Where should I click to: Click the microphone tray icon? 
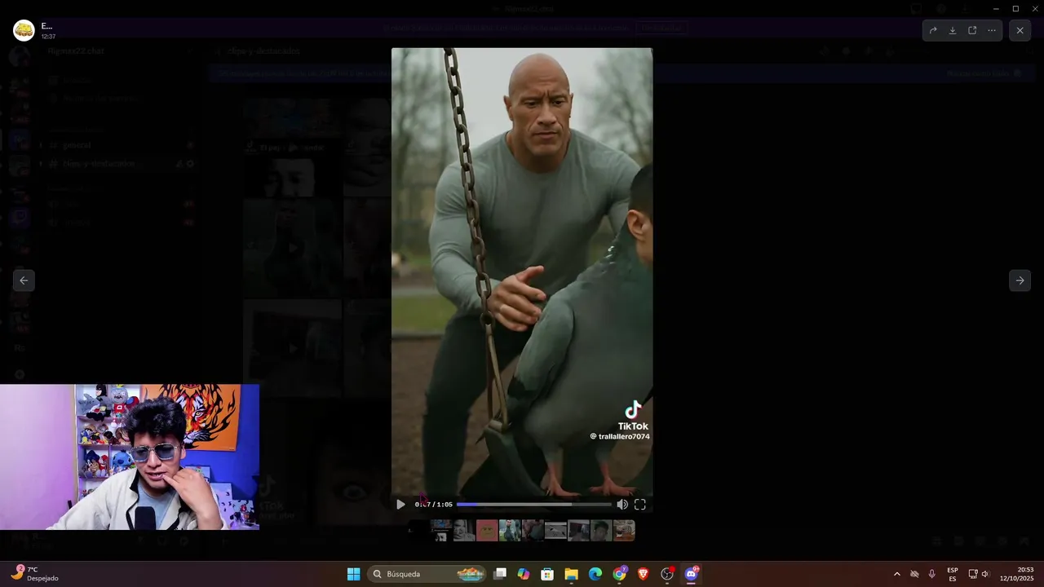click(x=931, y=574)
